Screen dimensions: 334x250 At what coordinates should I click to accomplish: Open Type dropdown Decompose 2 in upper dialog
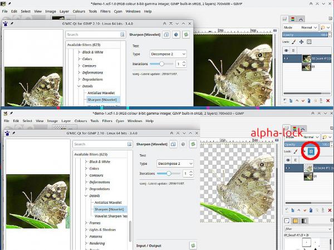click(168, 54)
